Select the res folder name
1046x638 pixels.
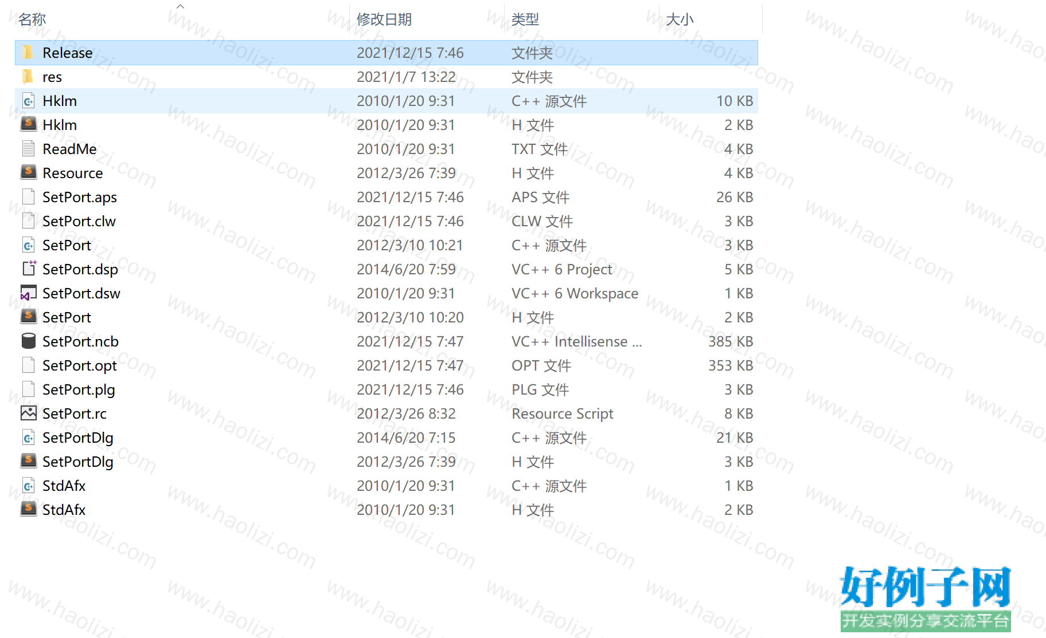(x=52, y=77)
